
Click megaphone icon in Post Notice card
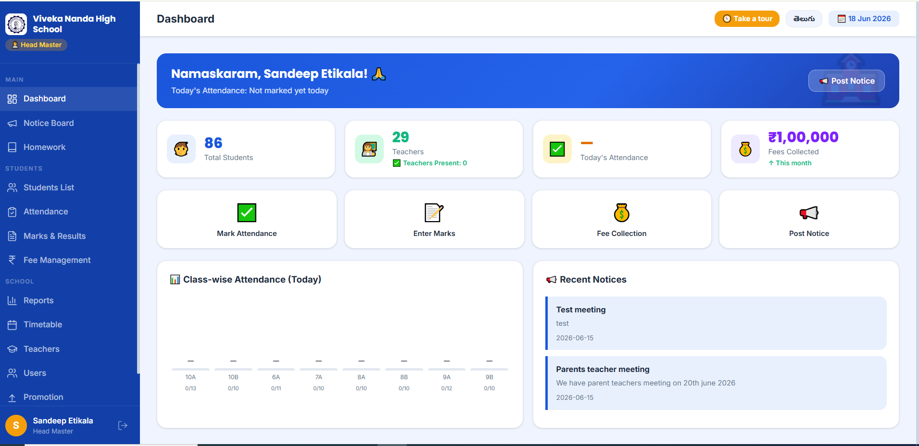point(809,212)
